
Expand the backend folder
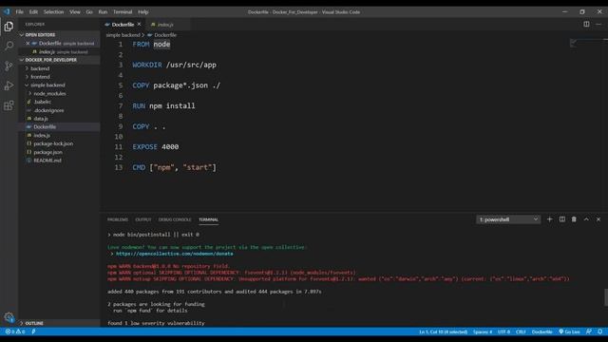point(40,68)
